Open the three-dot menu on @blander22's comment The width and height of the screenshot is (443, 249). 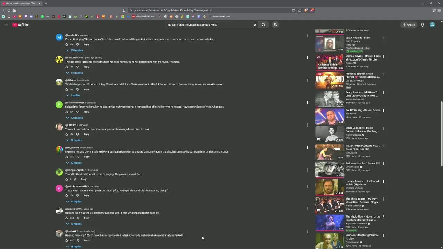(307, 35)
